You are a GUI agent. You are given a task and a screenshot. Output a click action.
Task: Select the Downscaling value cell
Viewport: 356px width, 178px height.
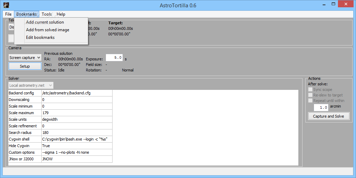click(x=77, y=100)
